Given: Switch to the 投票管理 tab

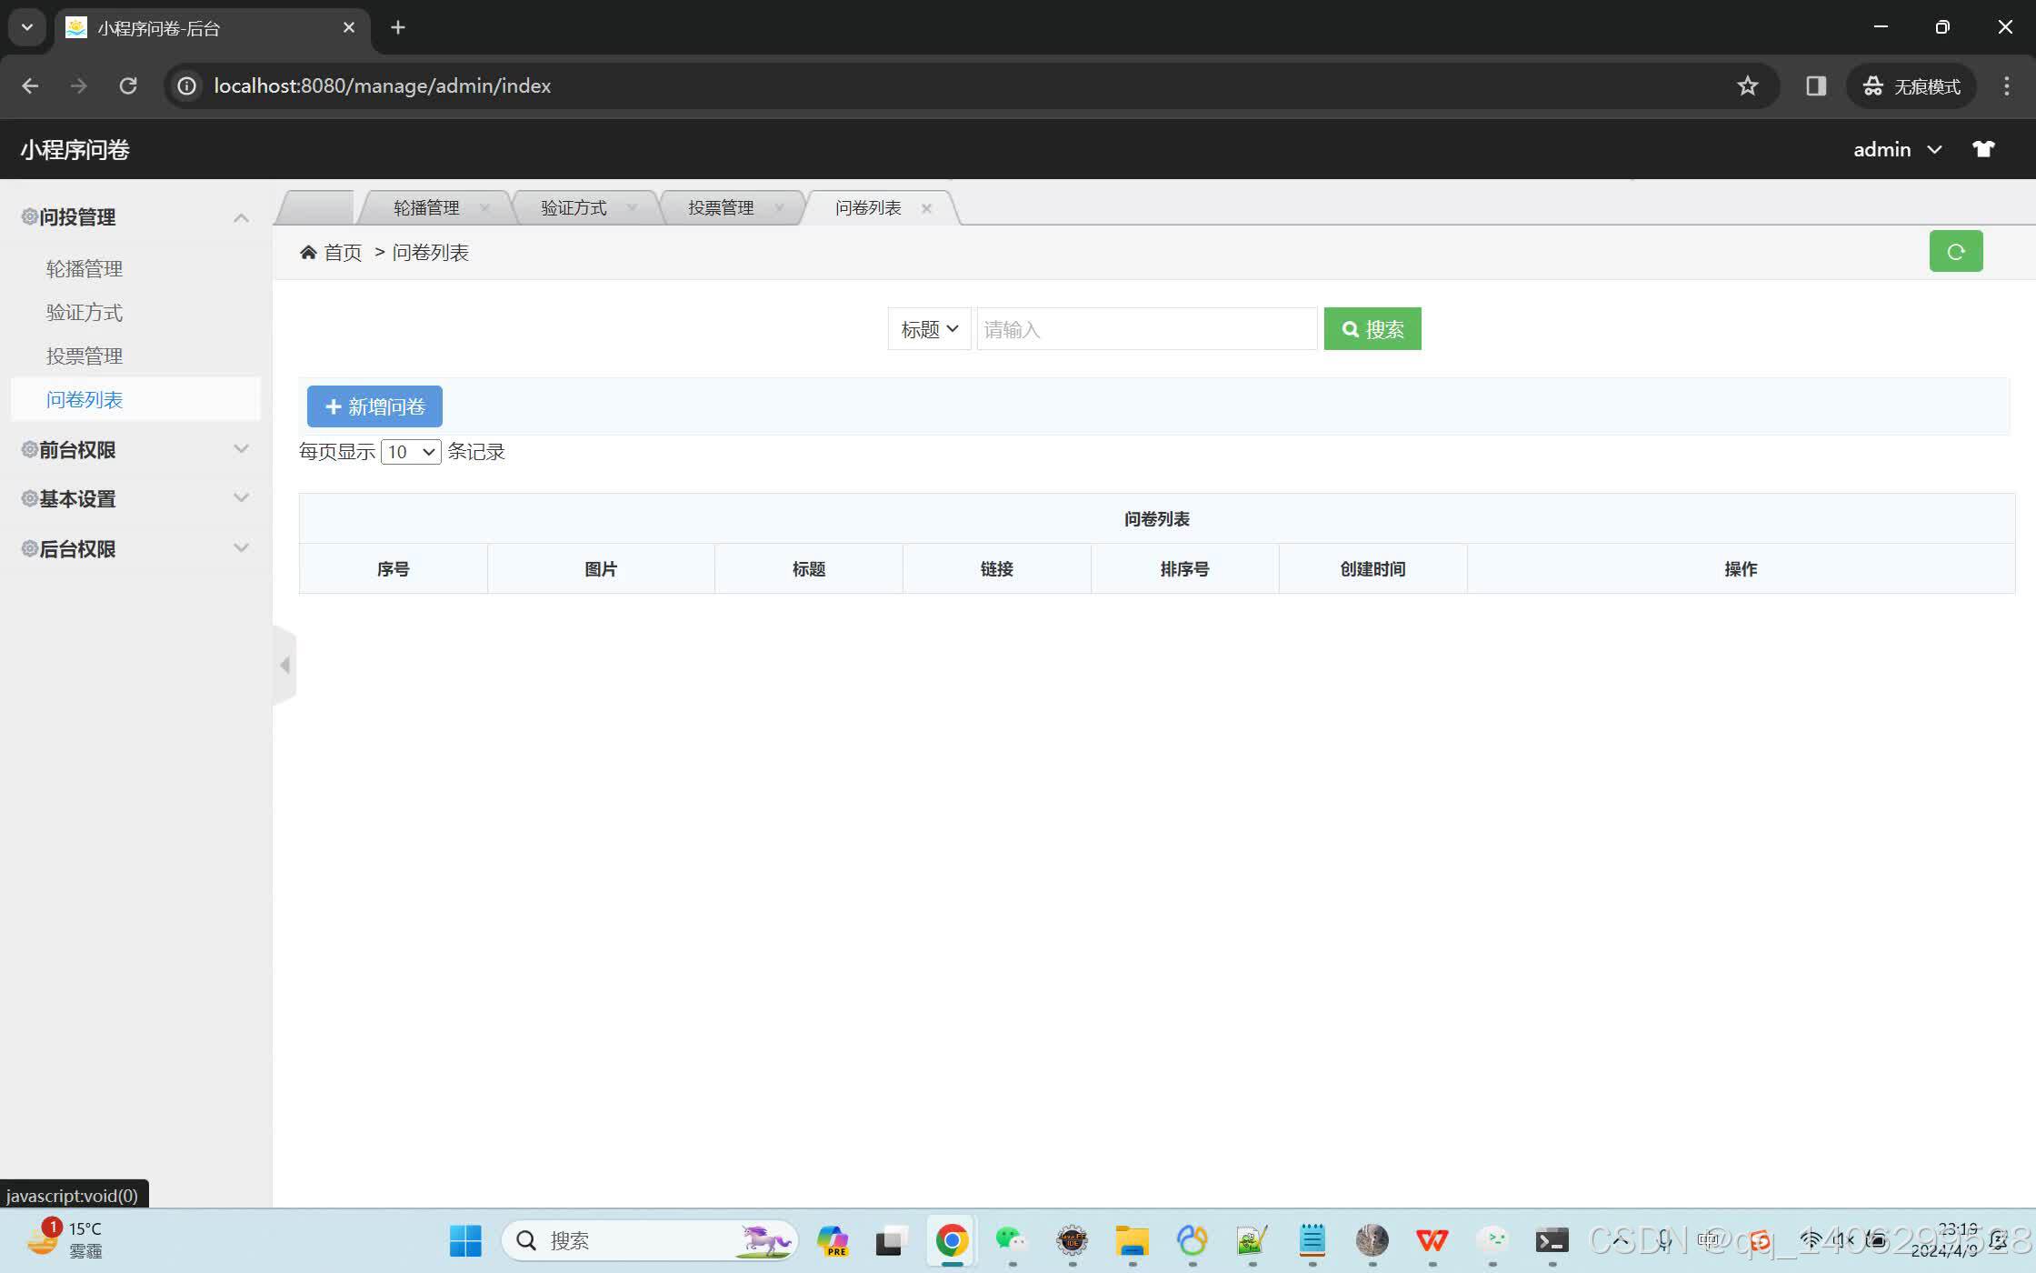Looking at the screenshot, I should 721,208.
